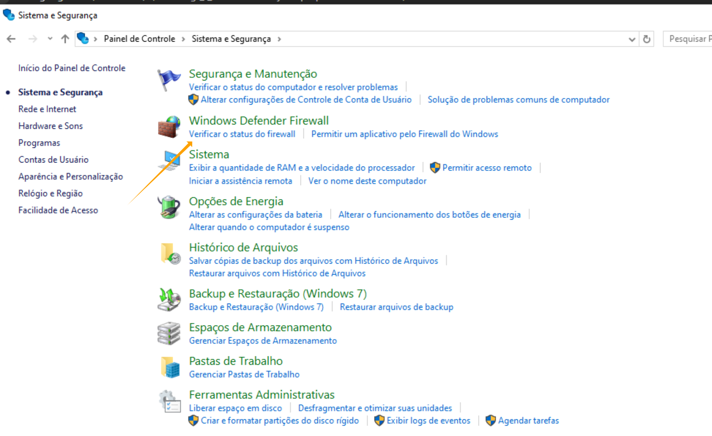The width and height of the screenshot is (712, 436).
Task: Click the Pastas de Trabalho folder icon
Action: pos(170,367)
